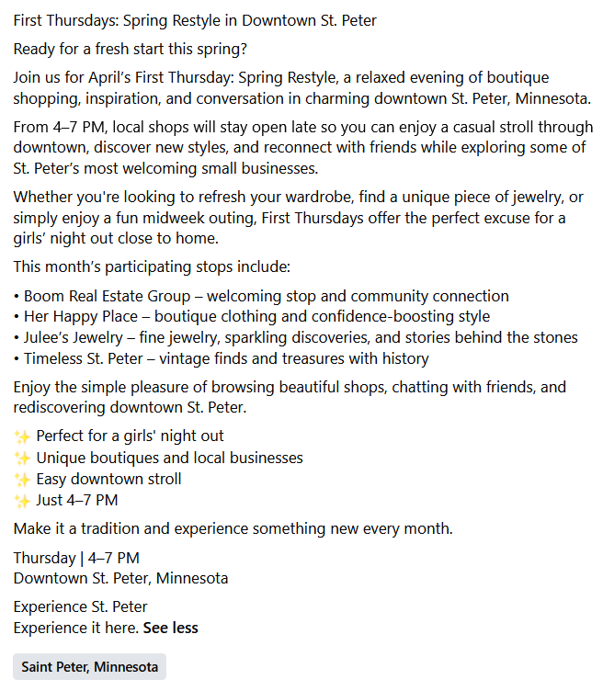Click the sparkle emoji beside "Easy downtown stroll"
The height and width of the screenshot is (691, 603).
point(22,479)
